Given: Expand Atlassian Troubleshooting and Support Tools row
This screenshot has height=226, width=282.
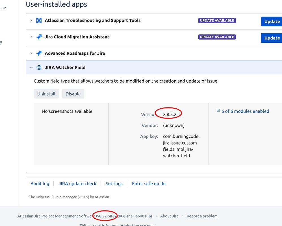Looking at the screenshot, I should (x=31, y=20).
